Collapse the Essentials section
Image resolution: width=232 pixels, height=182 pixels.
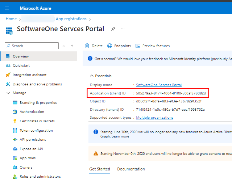click(91, 76)
